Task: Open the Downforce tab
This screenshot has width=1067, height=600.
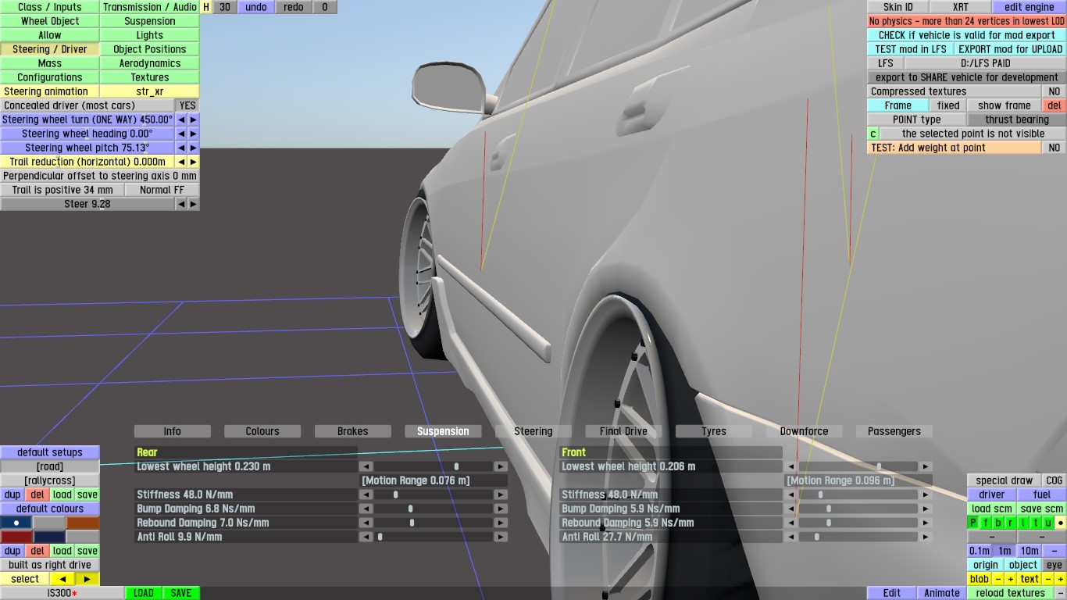Action: [x=805, y=431]
